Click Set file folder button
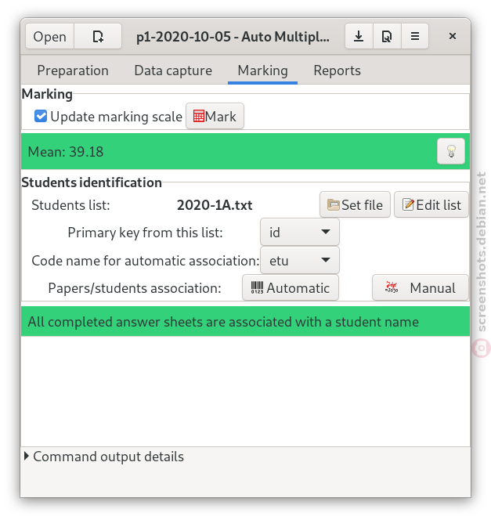491x520 pixels. click(355, 205)
